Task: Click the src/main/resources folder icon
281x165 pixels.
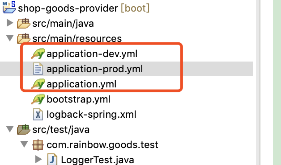Action: 23,38
